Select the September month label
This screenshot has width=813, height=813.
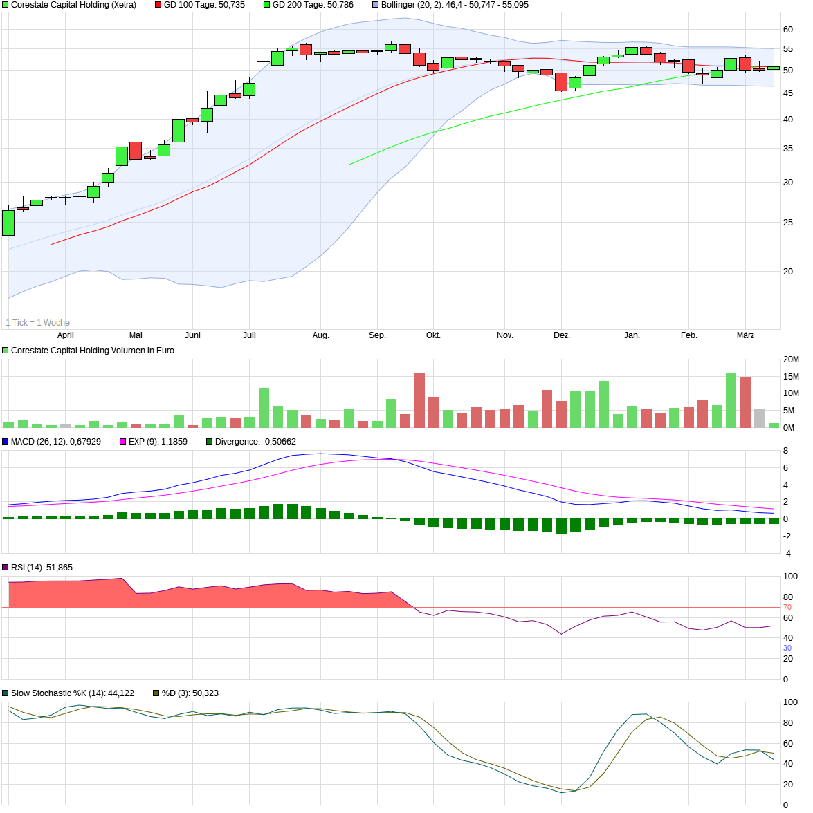point(376,334)
